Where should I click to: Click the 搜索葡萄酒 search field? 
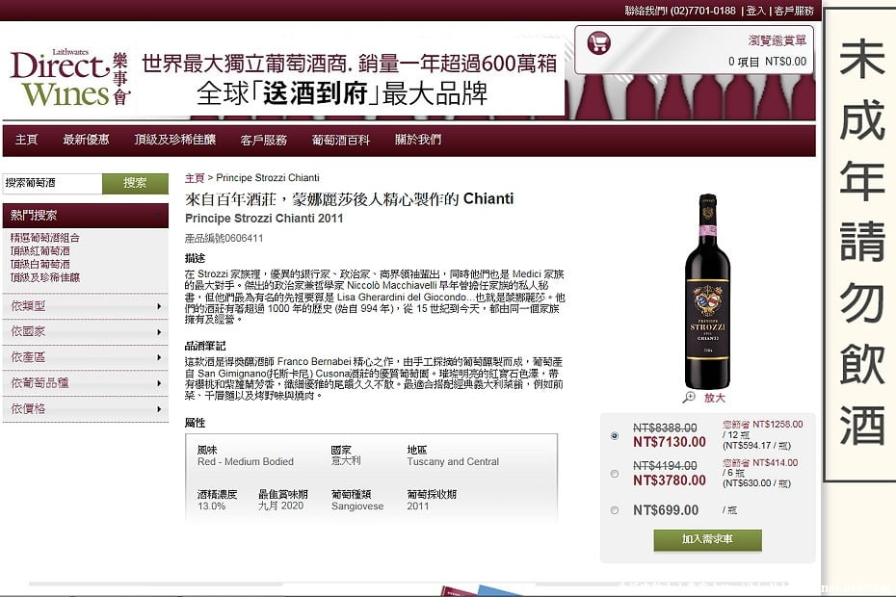pyautogui.click(x=52, y=183)
